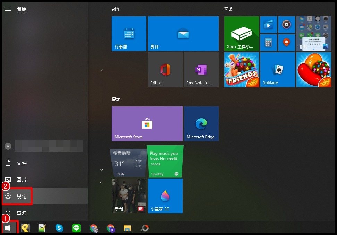
Task: Expand the Start menu hamburger
Action: pos(8,9)
